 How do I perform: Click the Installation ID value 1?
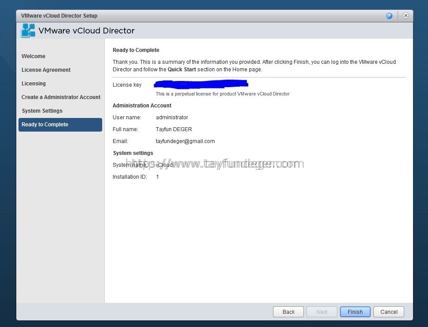tap(158, 177)
